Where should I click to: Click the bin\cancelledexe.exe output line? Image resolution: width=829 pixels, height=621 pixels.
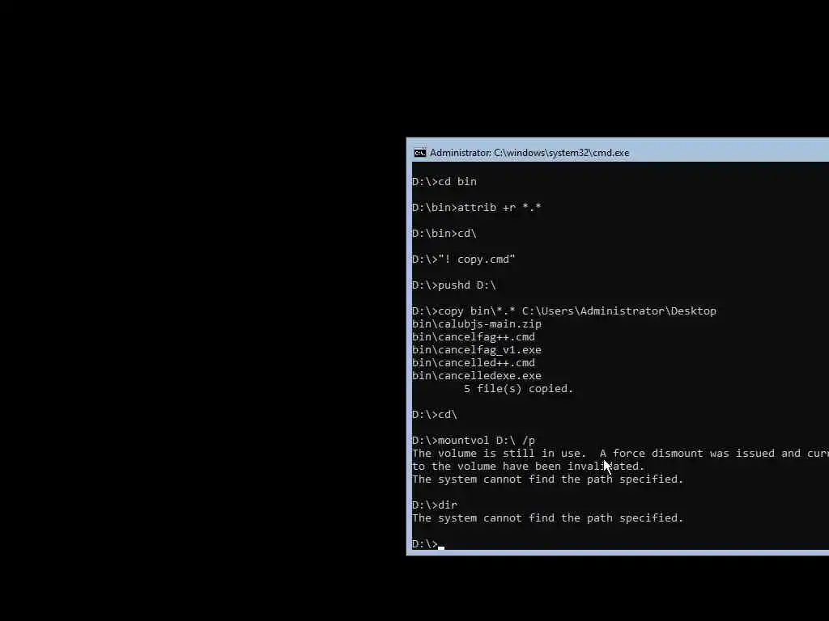[x=476, y=375]
